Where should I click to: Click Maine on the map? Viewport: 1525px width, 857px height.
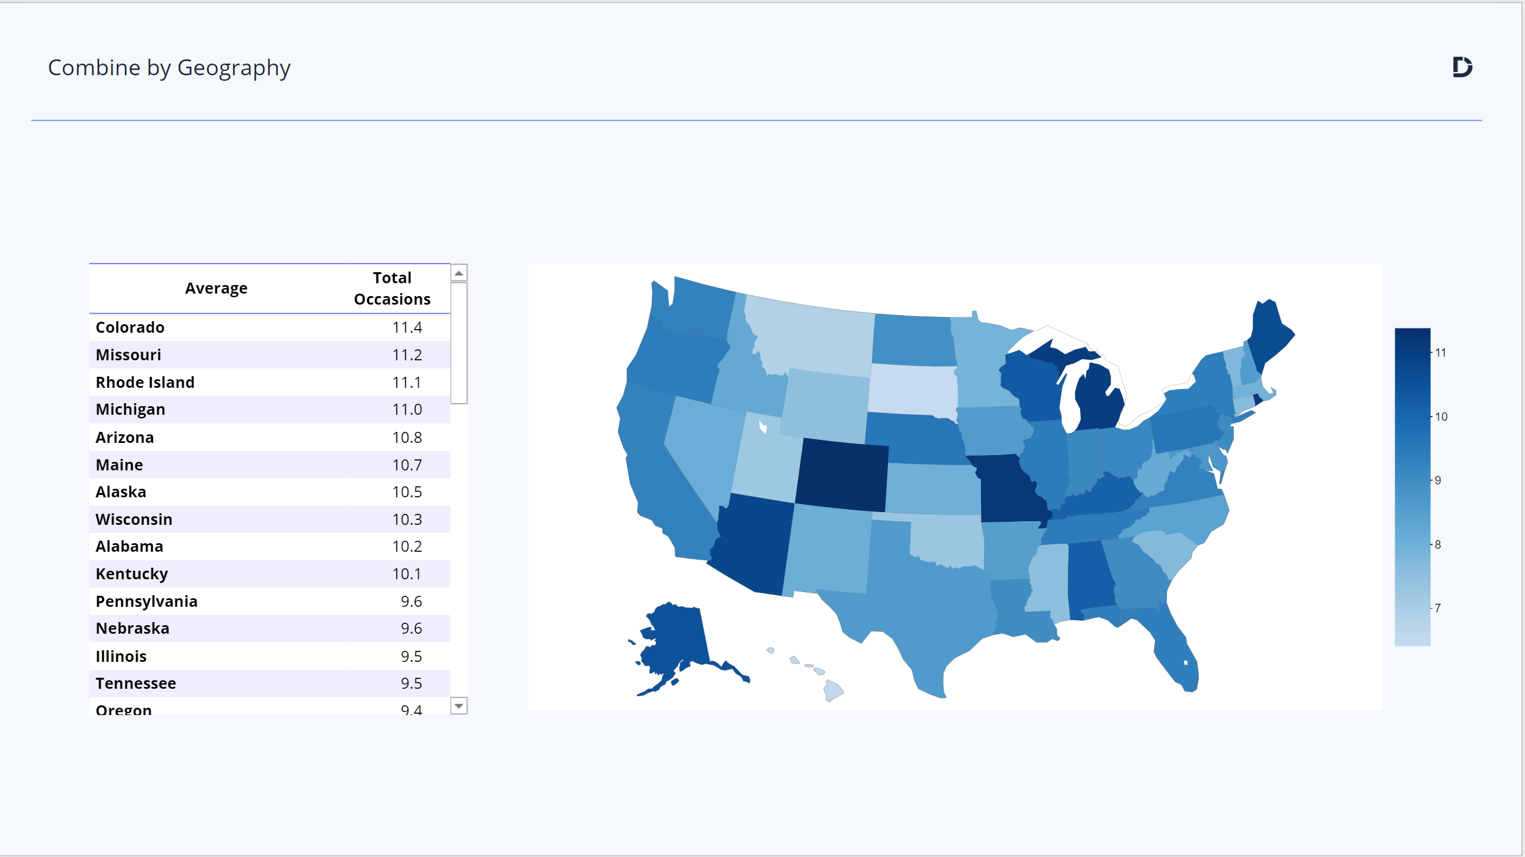click(1269, 335)
